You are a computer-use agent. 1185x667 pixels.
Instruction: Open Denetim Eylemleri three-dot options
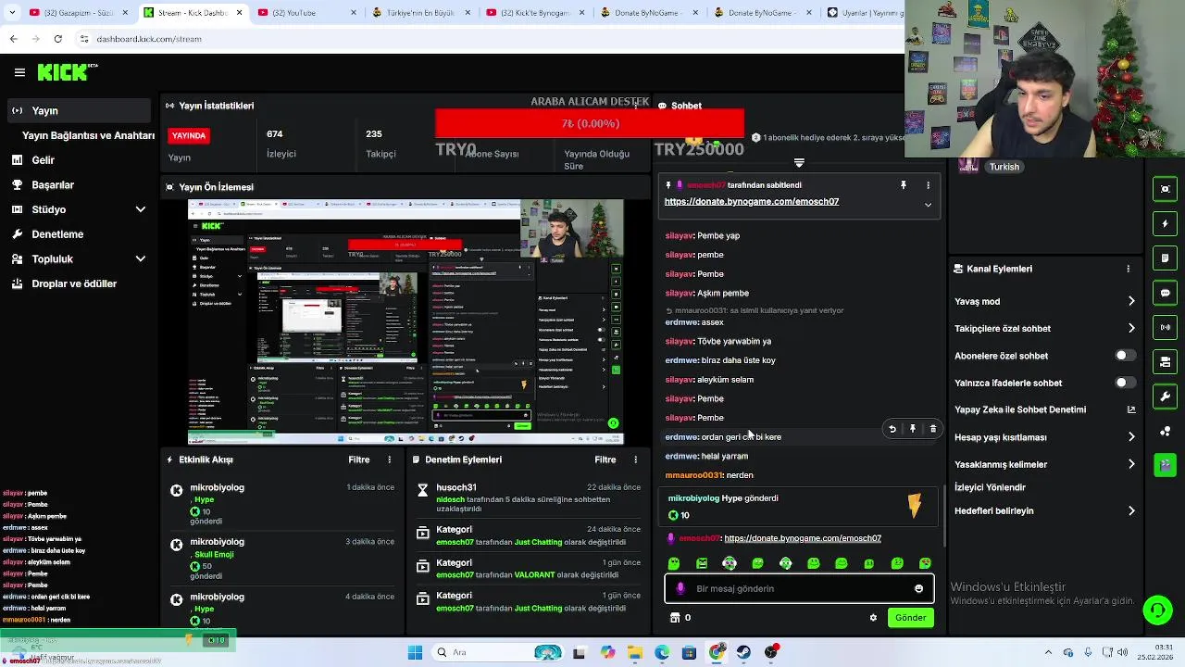(x=635, y=459)
